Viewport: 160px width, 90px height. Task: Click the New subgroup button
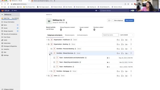pos(118,20)
